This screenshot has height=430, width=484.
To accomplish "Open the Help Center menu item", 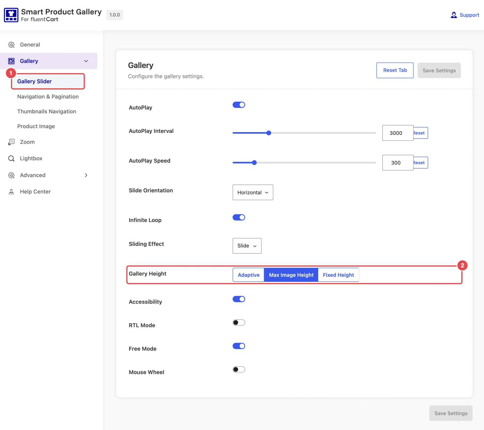I will click(35, 192).
